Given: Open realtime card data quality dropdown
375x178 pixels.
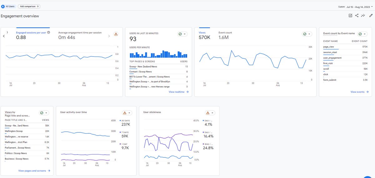Looking at the screenshot, I should coord(182,34).
